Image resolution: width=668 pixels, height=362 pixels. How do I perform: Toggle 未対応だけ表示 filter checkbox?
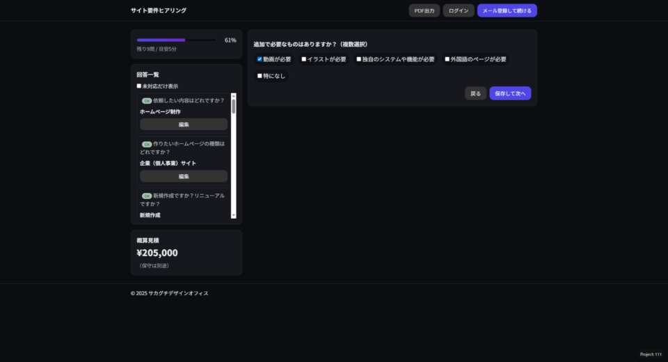[x=139, y=86]
